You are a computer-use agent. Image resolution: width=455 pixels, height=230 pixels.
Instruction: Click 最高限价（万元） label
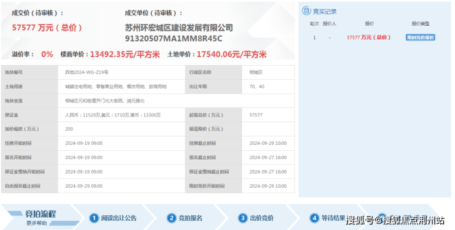click(x=207, y=129)
